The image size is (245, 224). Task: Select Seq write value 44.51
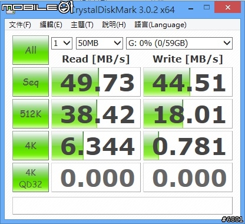[188, 82]
